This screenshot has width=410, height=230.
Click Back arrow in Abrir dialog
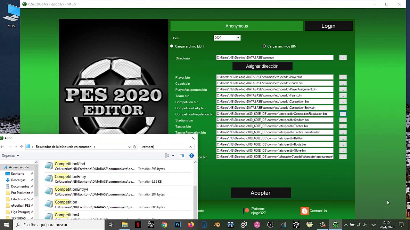click(2, 147)
